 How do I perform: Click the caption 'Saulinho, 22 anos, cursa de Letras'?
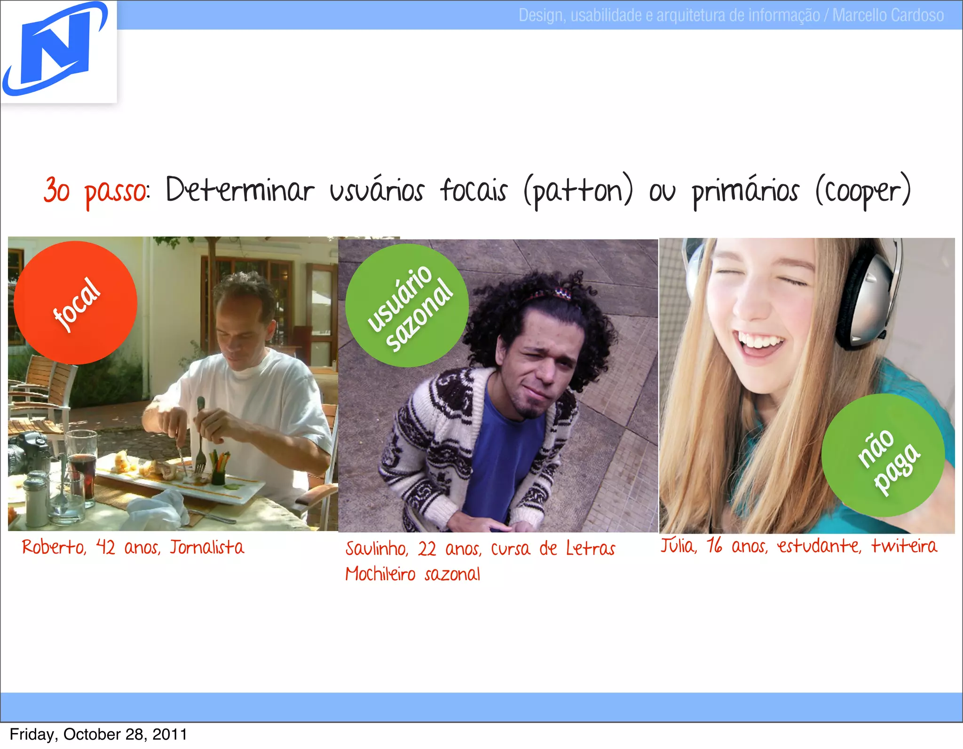(x=480, y=549)
